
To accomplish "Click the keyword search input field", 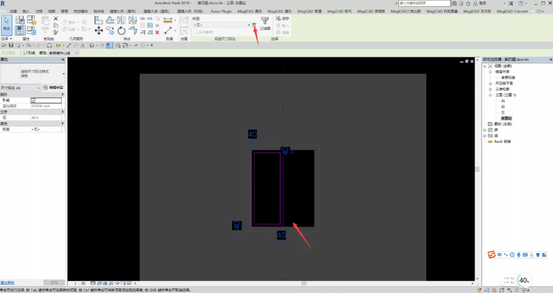I will (424, 3).
